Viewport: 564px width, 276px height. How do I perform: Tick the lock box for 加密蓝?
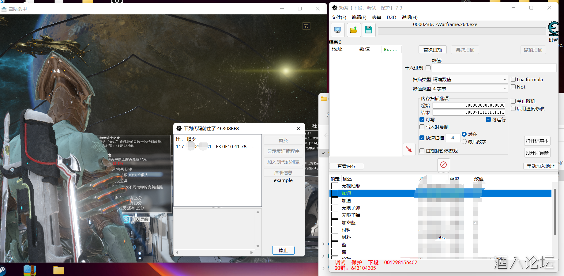pyautogui.click(x=335, y=223)
